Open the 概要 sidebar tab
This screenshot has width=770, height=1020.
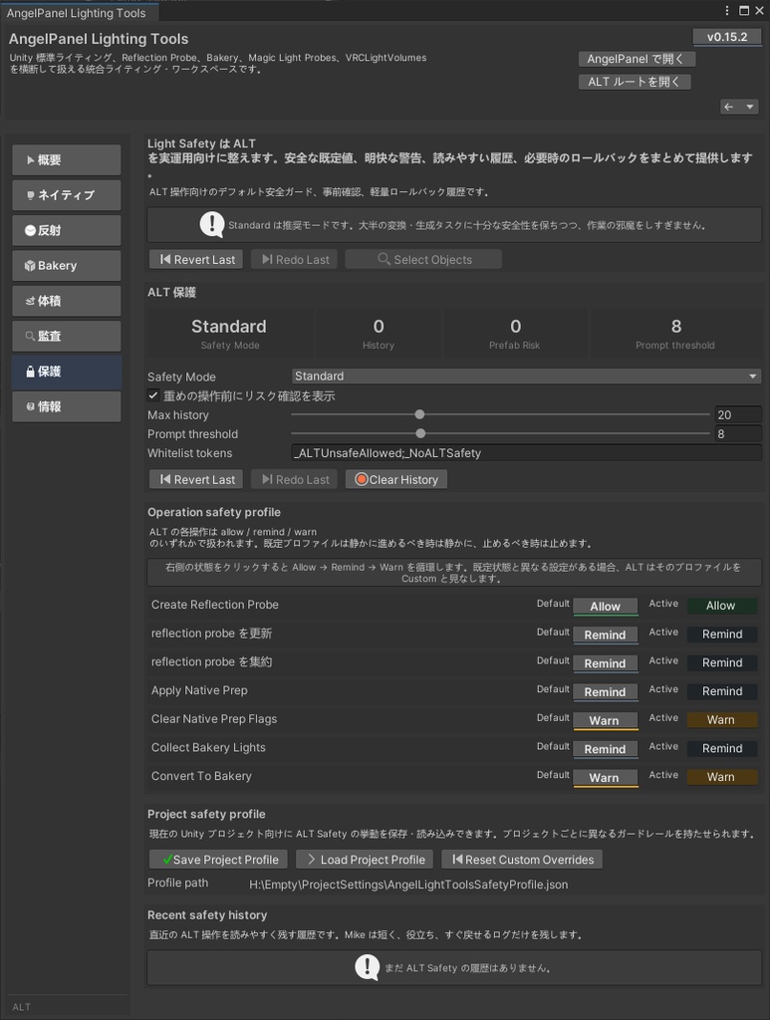(x=67, y=160)
